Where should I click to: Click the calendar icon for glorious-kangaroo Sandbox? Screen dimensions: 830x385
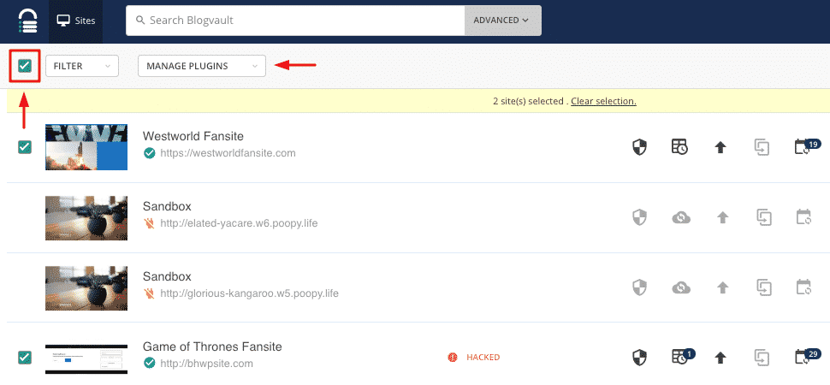[803, 287]
